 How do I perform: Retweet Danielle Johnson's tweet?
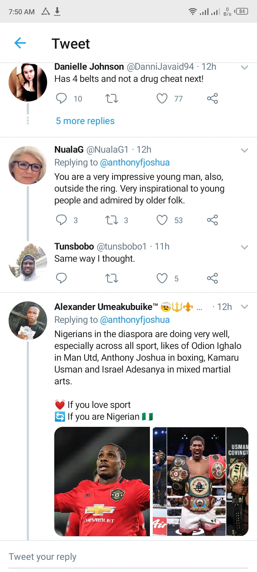112,98
